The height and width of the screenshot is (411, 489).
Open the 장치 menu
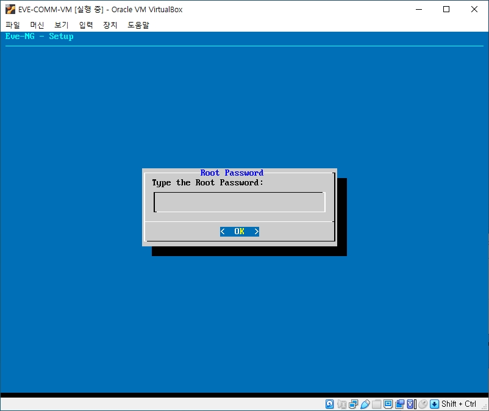tap(110, 25)
